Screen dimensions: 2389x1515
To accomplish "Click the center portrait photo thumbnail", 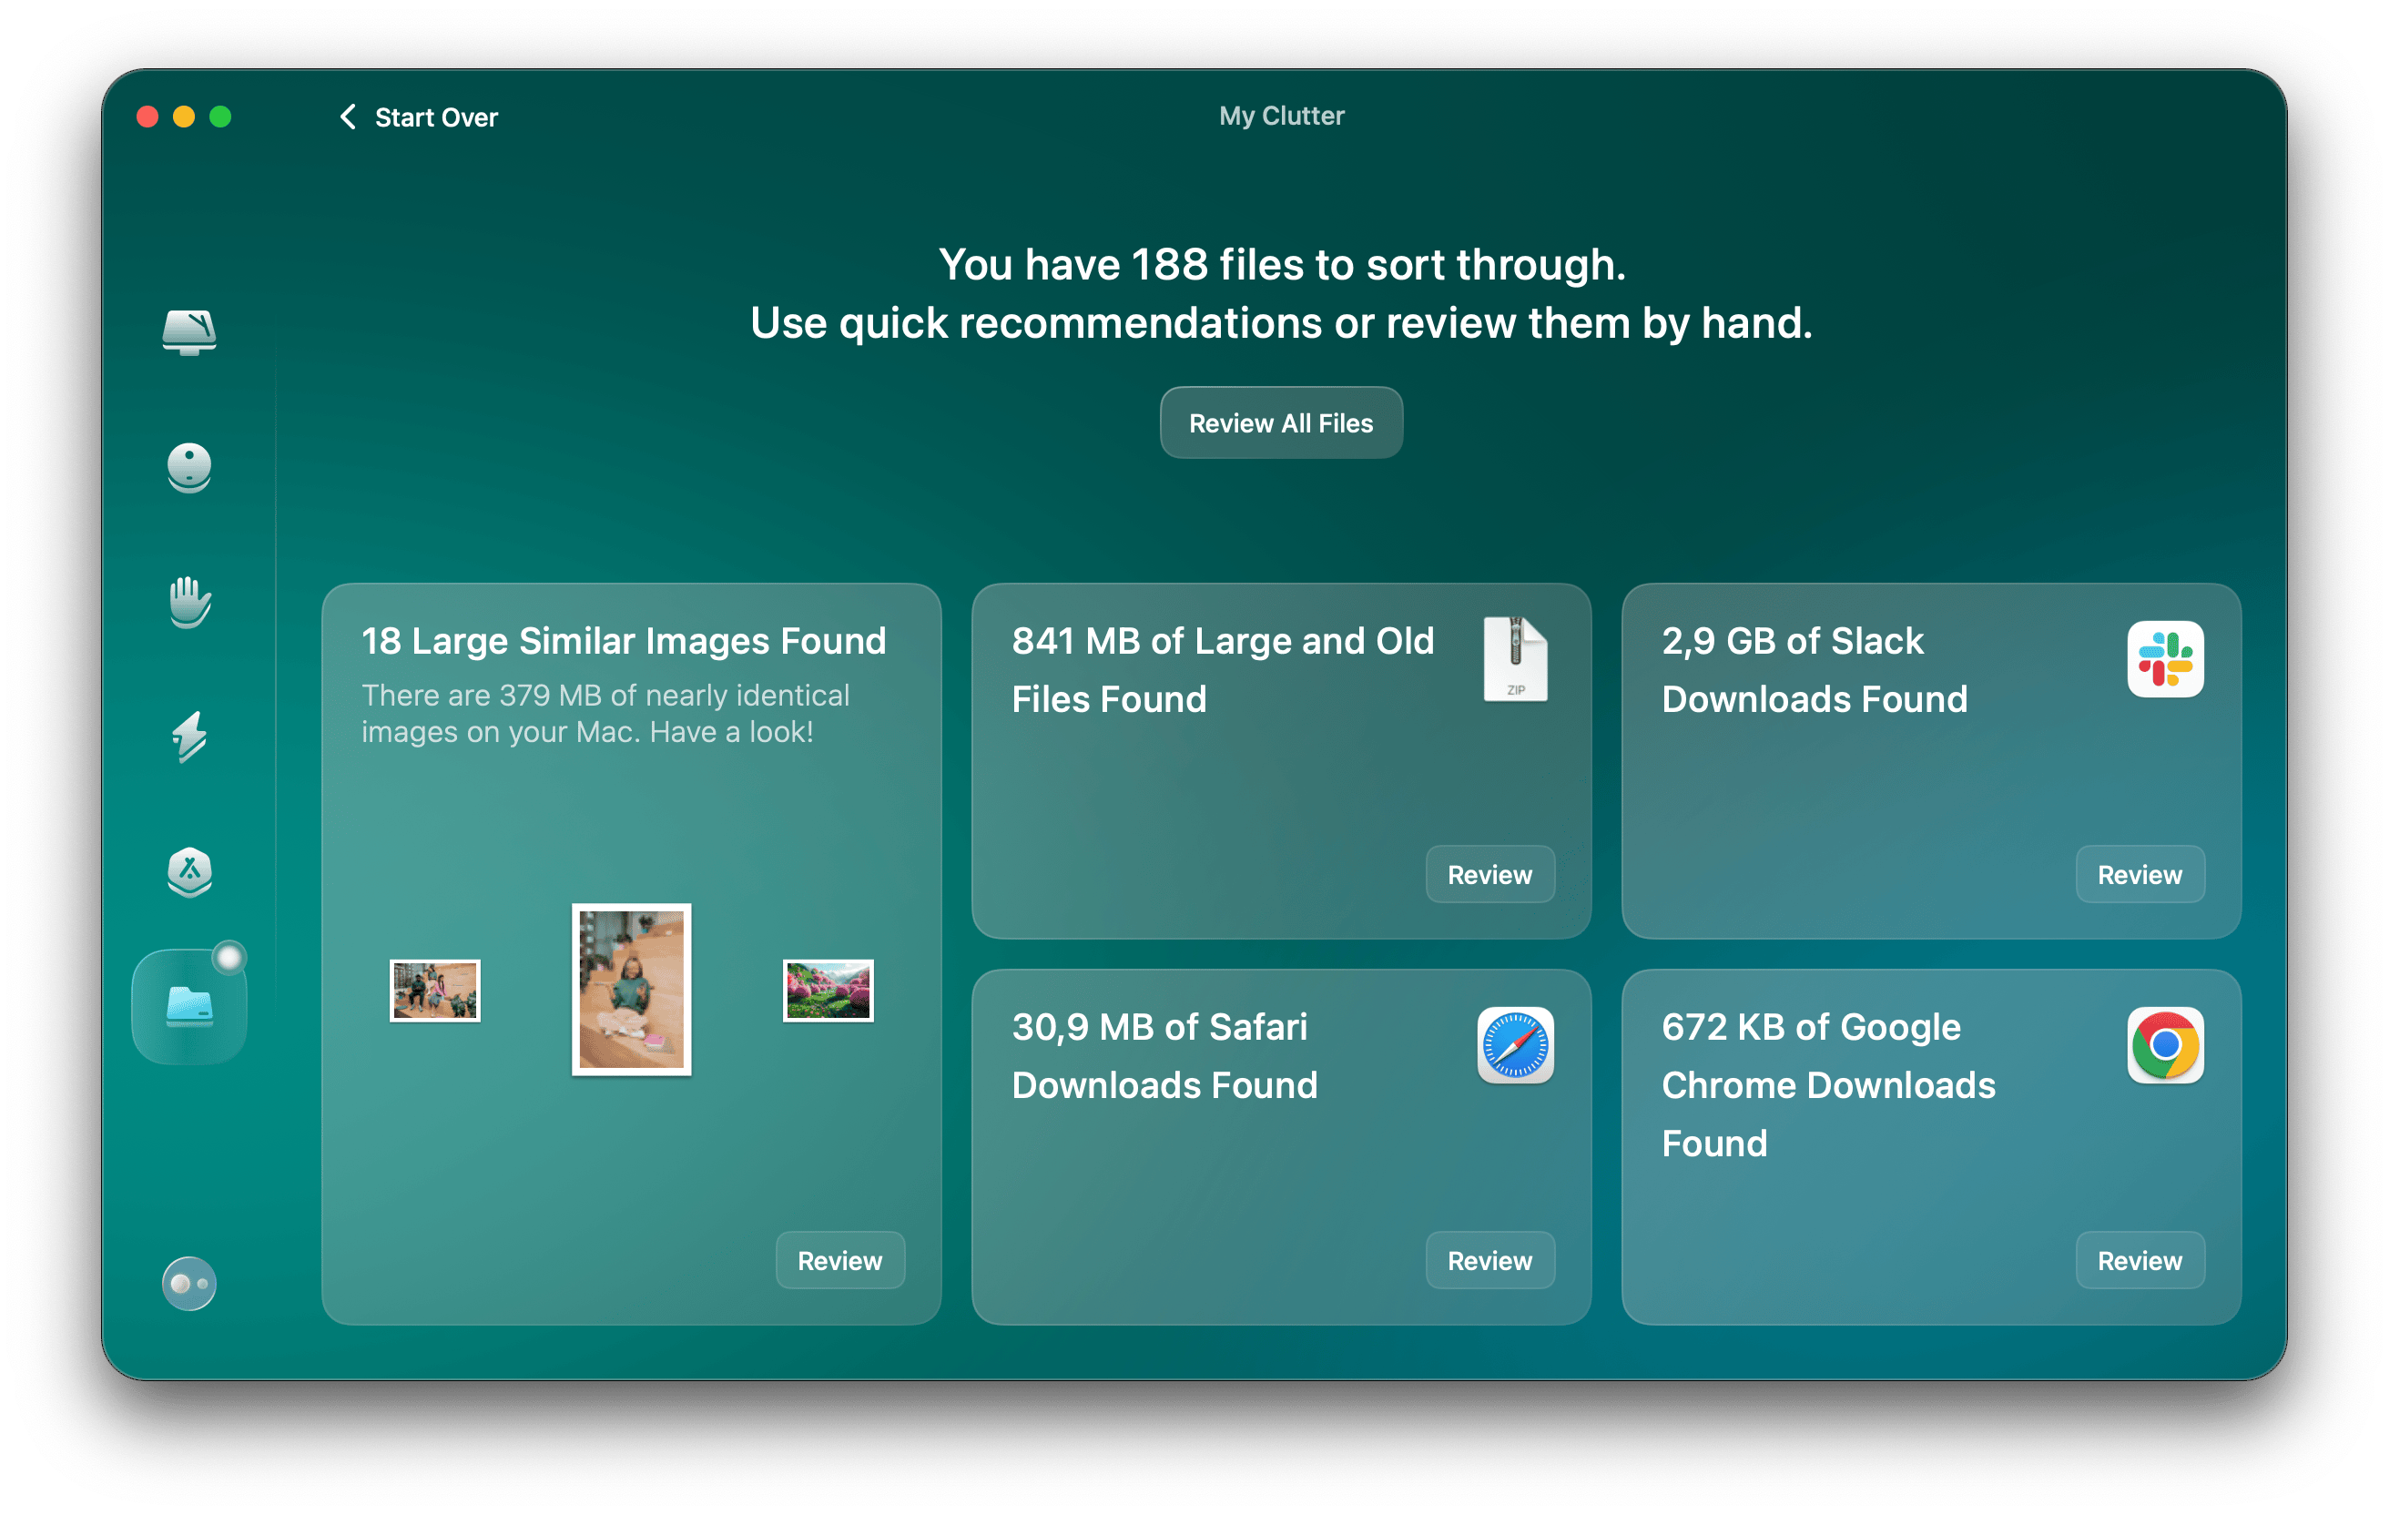I will [x=631, y=989].
